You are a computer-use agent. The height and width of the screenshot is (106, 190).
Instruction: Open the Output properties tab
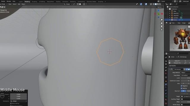(x=166, y=64)
